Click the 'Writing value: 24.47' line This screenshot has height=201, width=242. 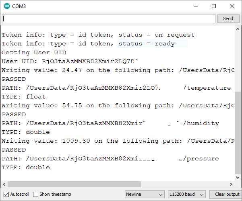[x=118, y=70]
